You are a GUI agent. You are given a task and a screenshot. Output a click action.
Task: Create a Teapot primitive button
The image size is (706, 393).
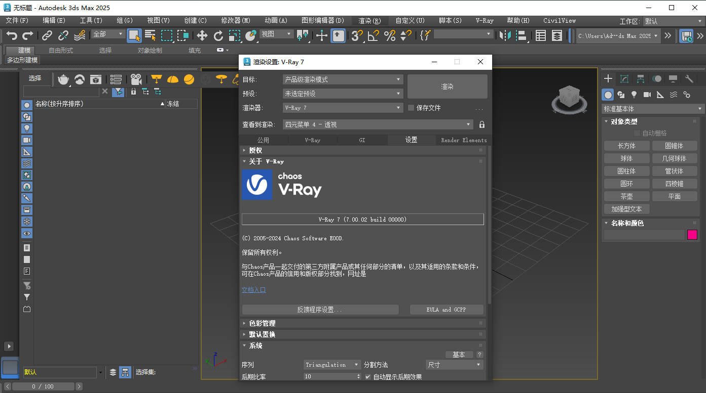pos(626,196)
